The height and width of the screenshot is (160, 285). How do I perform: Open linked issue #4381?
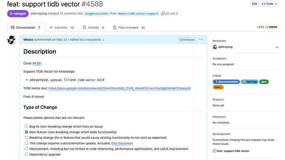pos(37,63)
